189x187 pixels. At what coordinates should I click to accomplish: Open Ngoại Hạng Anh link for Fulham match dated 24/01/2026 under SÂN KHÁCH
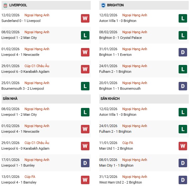(135, 126)
